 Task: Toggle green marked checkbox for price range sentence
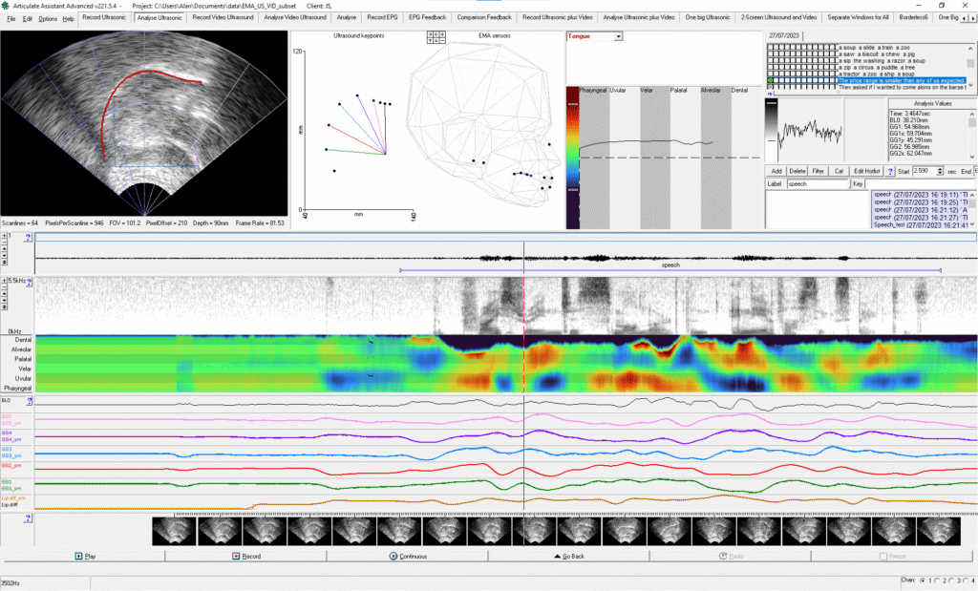click(772, 81)
